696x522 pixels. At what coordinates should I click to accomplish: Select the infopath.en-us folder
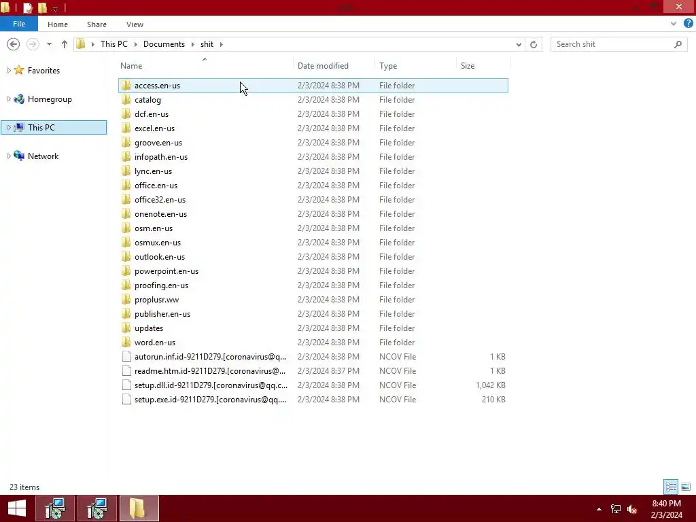point(313,157)
